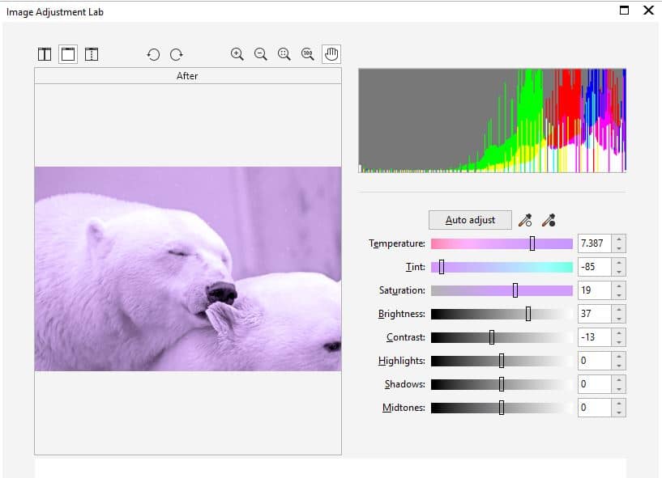Pick the black point eyedropper
Screen dimensions: 662x478
(x=549, y=220)
